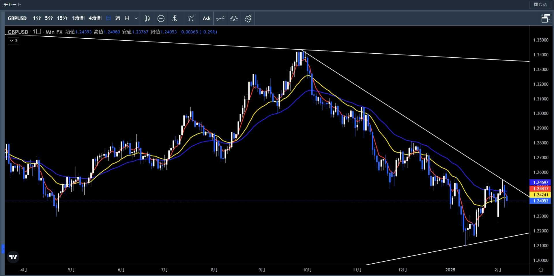This screenshot has width=554, height=276.
Task: Click the 閉じる close button
Action: [540, 5]
